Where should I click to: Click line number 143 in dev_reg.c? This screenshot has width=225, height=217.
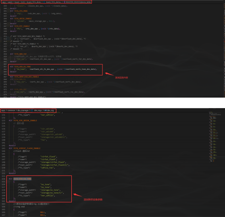click(4, 148)
